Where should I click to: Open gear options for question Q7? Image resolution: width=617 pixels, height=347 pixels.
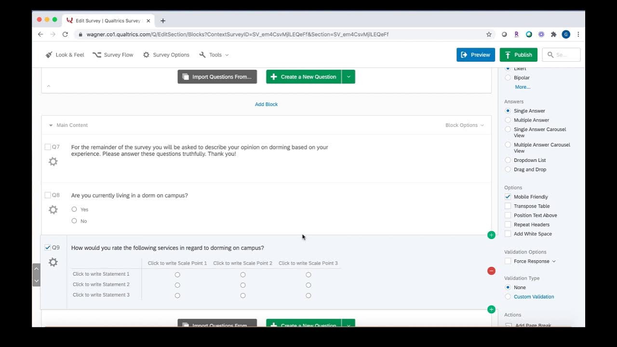53,161
